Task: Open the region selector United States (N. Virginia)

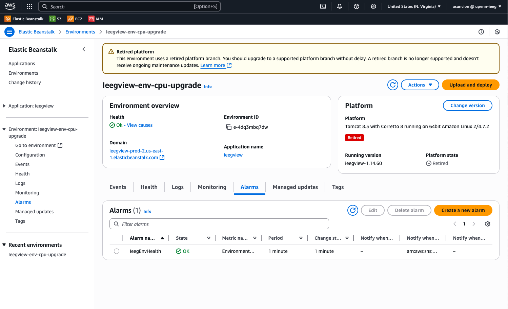Action: (x=414, y=6)
